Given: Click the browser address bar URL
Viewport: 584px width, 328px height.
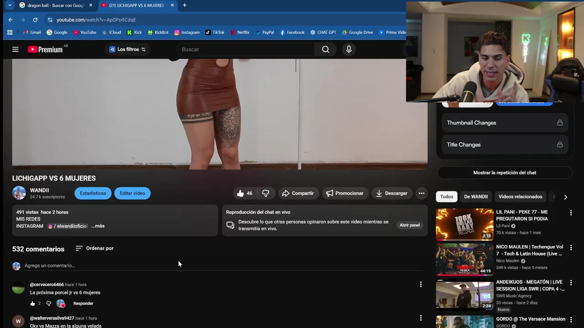Looking at the screenshot, I should pyautogui.click(x=96, y=20).
